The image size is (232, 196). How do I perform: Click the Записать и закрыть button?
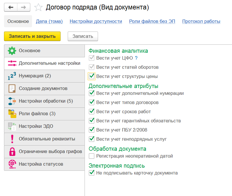point(32,36)
